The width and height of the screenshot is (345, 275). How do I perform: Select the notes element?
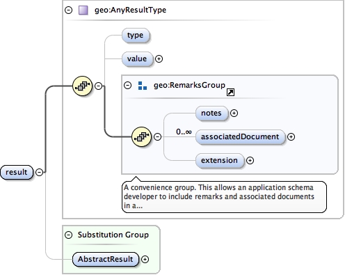pos(211,113)
